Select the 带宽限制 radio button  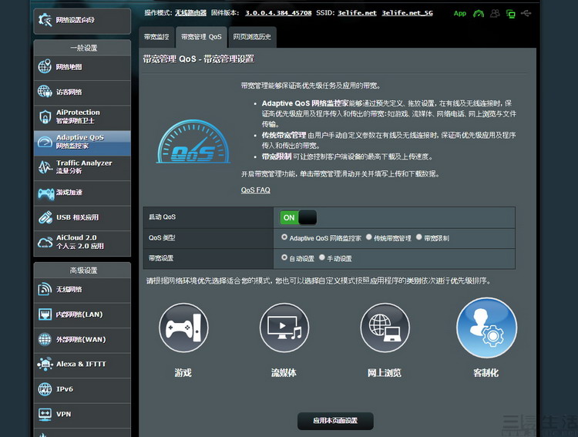coord(419,238)
